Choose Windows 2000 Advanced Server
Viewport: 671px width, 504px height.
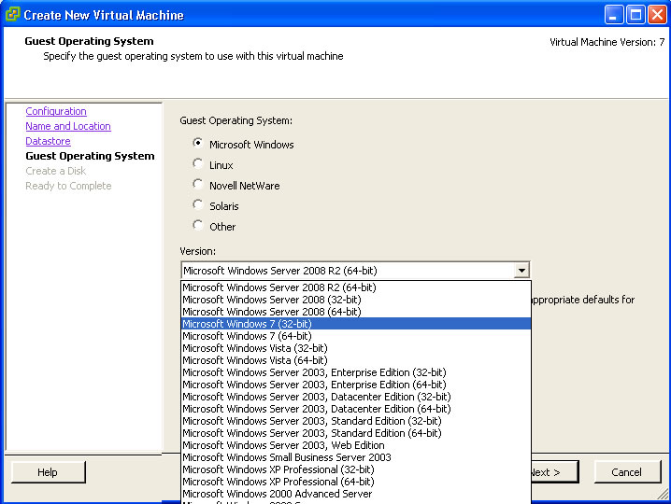(x=356, y=494)
